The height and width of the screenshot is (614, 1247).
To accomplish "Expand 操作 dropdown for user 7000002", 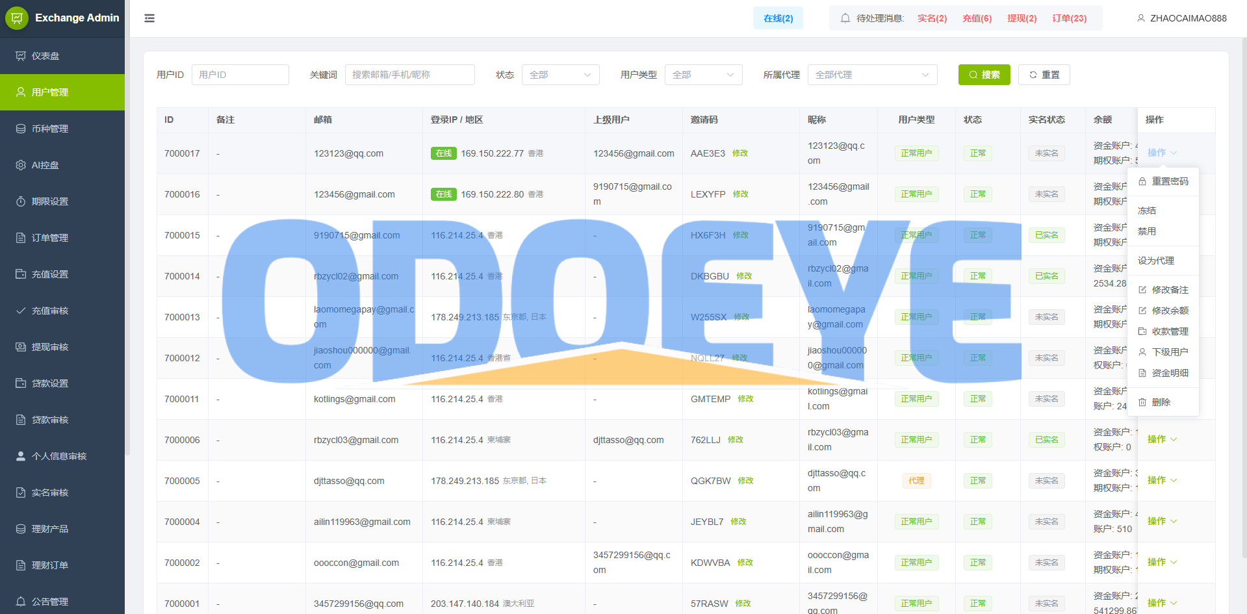I will (1162, 562).
